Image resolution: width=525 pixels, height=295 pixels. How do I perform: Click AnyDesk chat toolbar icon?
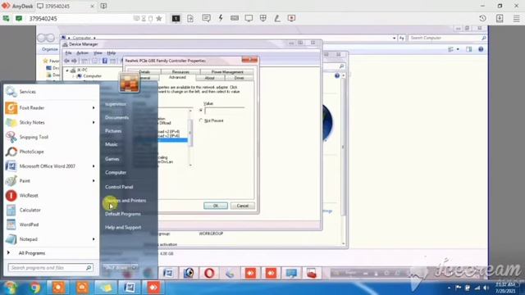[x=206, y=18]
